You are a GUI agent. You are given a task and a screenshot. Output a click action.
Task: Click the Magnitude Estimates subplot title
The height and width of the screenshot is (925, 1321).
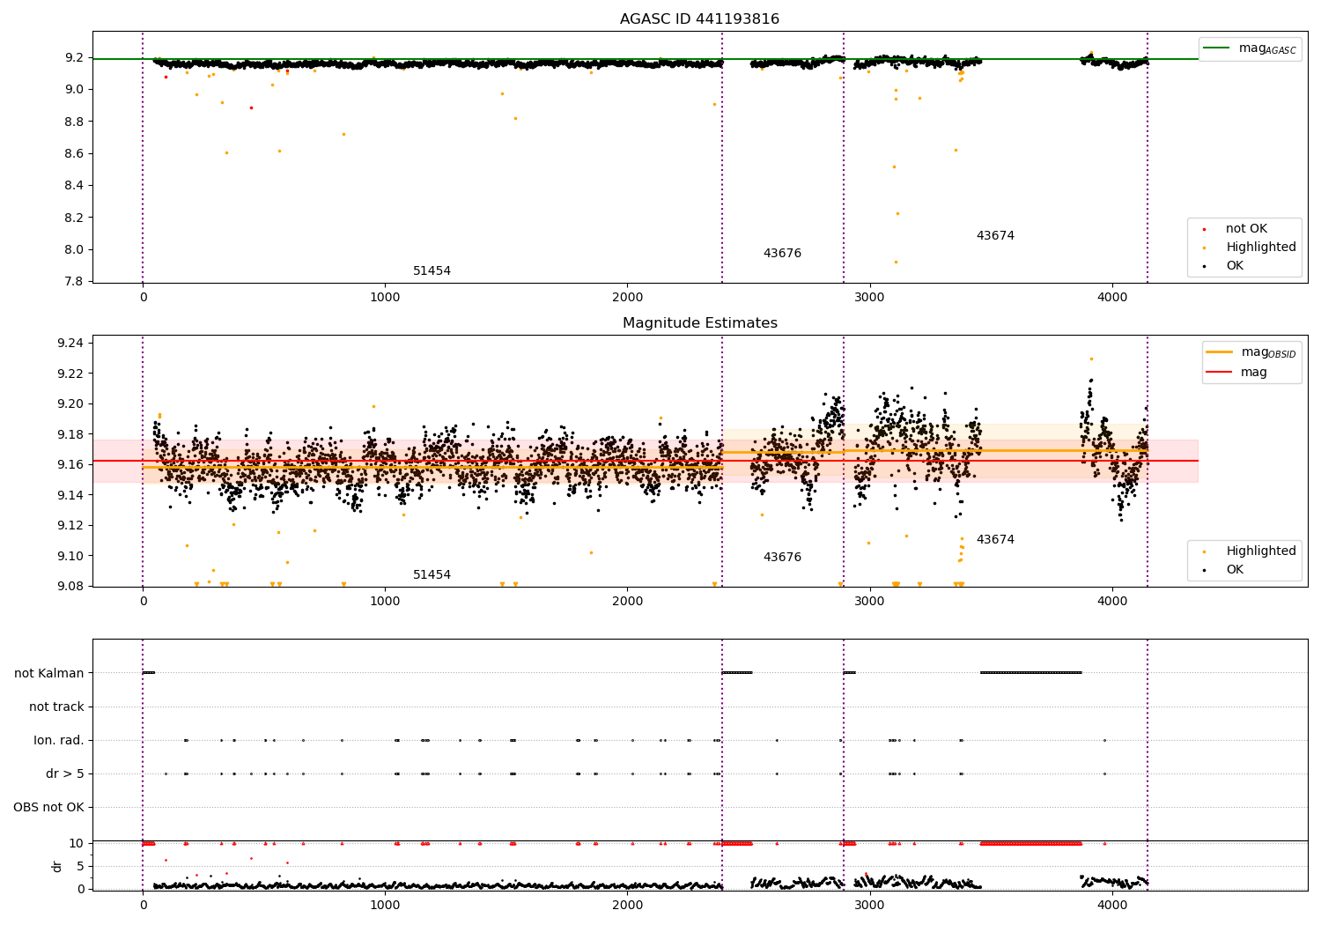(699, 323)
